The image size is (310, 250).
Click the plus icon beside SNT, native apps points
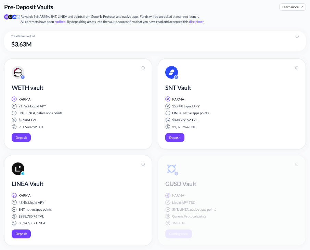[x=14, y=209]
